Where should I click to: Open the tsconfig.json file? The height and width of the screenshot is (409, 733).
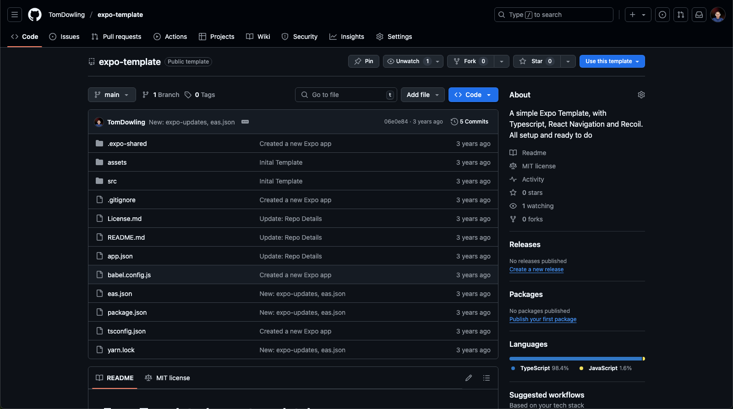click(x=126, y=331)
